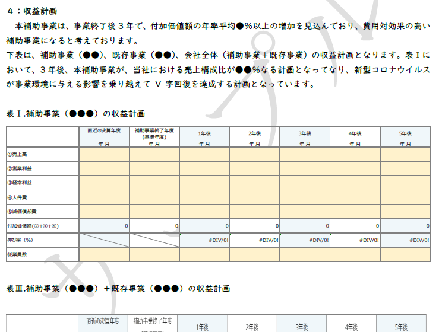Click the 売上高 cell under 1年後
Image resolution: width=442 pixels, height=332 pixels.
point(204,154)
